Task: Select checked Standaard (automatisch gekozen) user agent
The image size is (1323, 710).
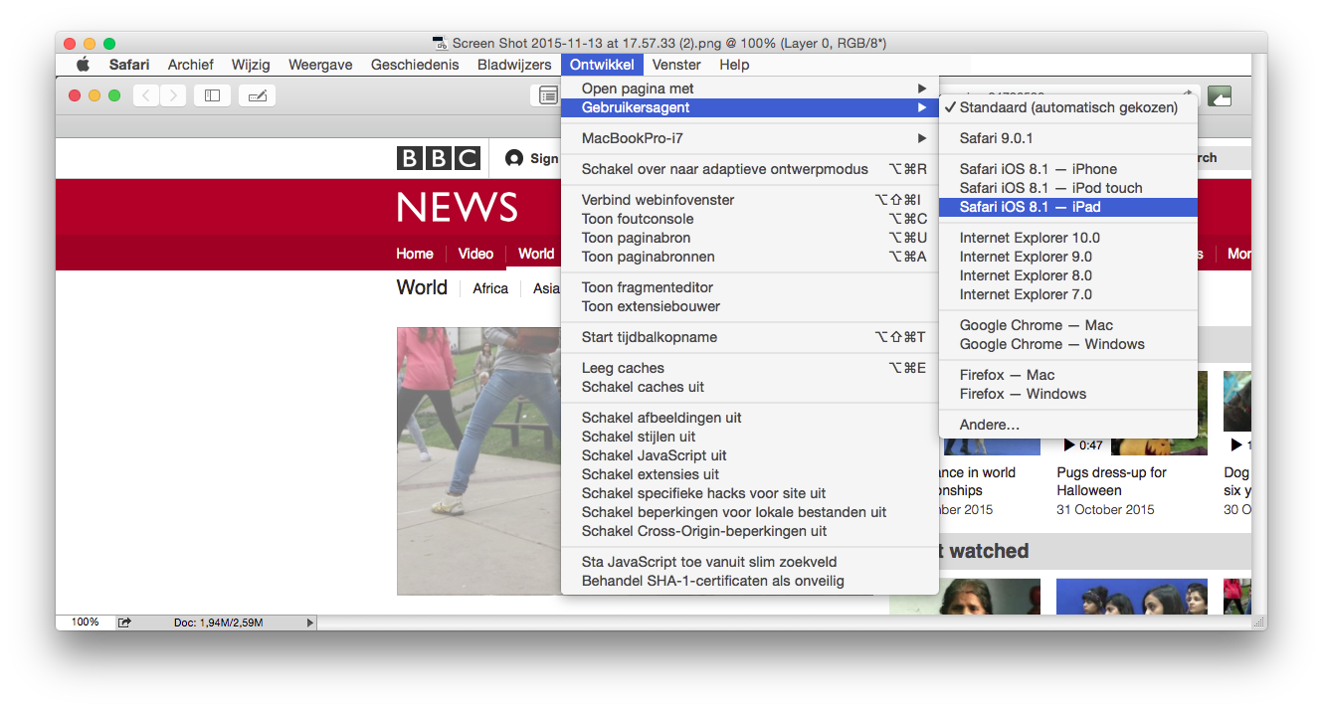Action: tap(1068, 107)
